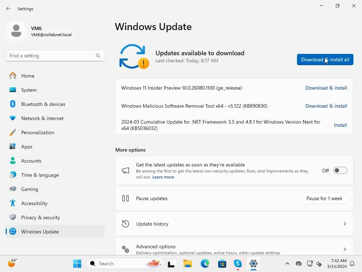Open Microsoft Store from the taskbar
This screenshot has height=272, width=362.
222,263
